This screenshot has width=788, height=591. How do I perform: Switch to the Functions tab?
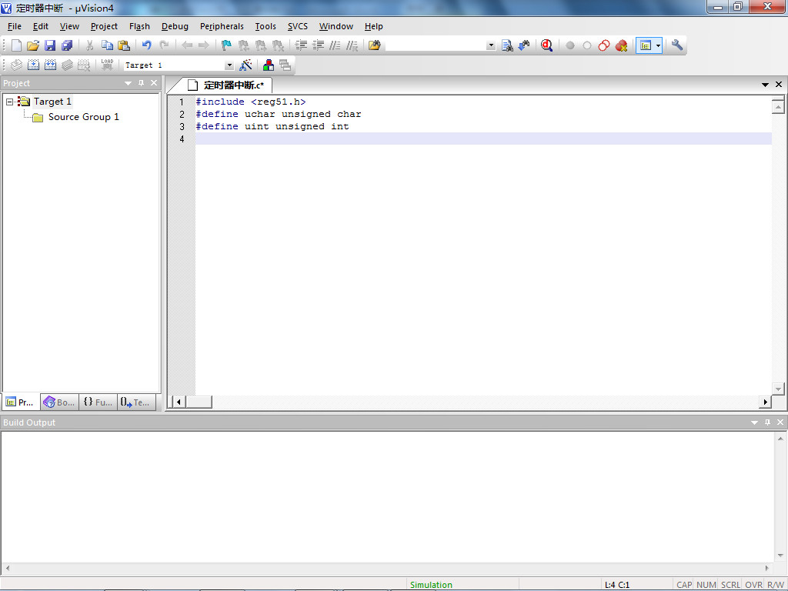pyautogui.click(x=98, y=402)
